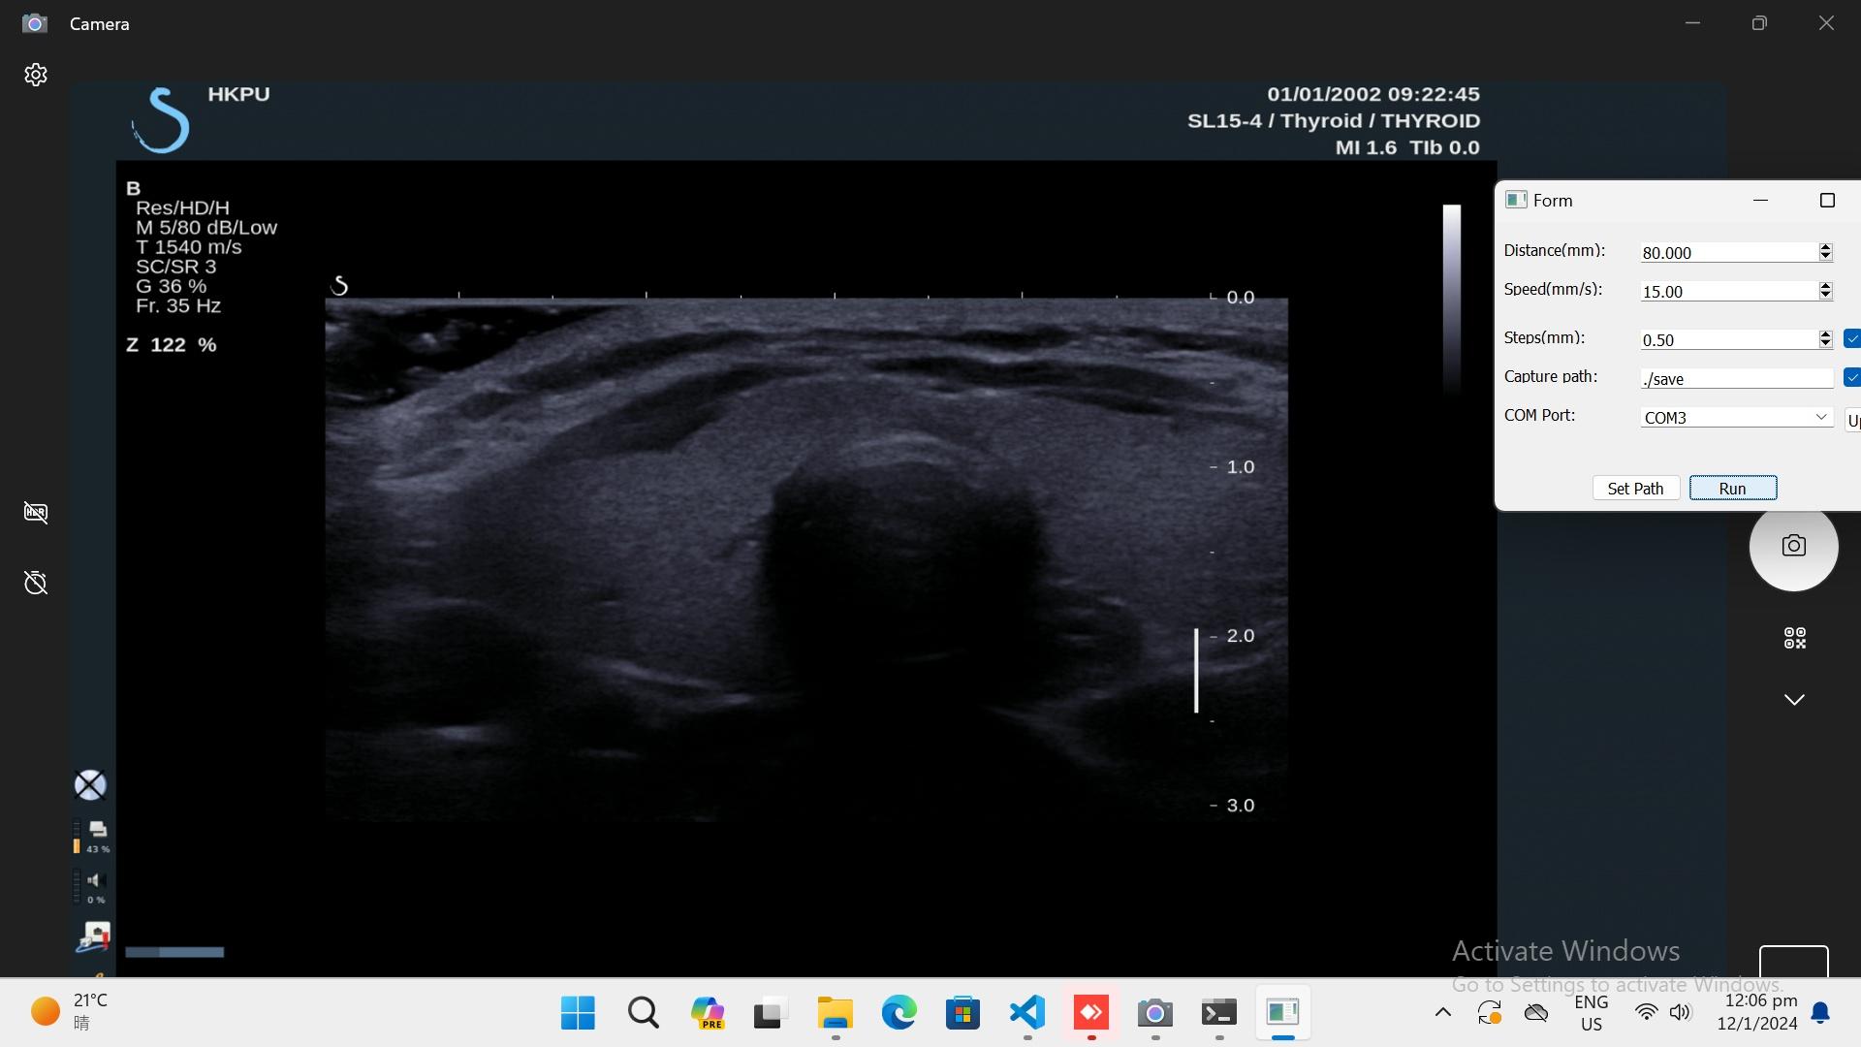This screenshot has width=1861, height=1047.
Task: Decrease Speed(mm/s) with the down arrow
Action: coord(1825,296)
